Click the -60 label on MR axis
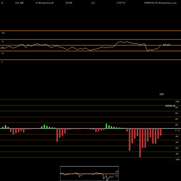 pyautogui.click(x=177, y=148)
